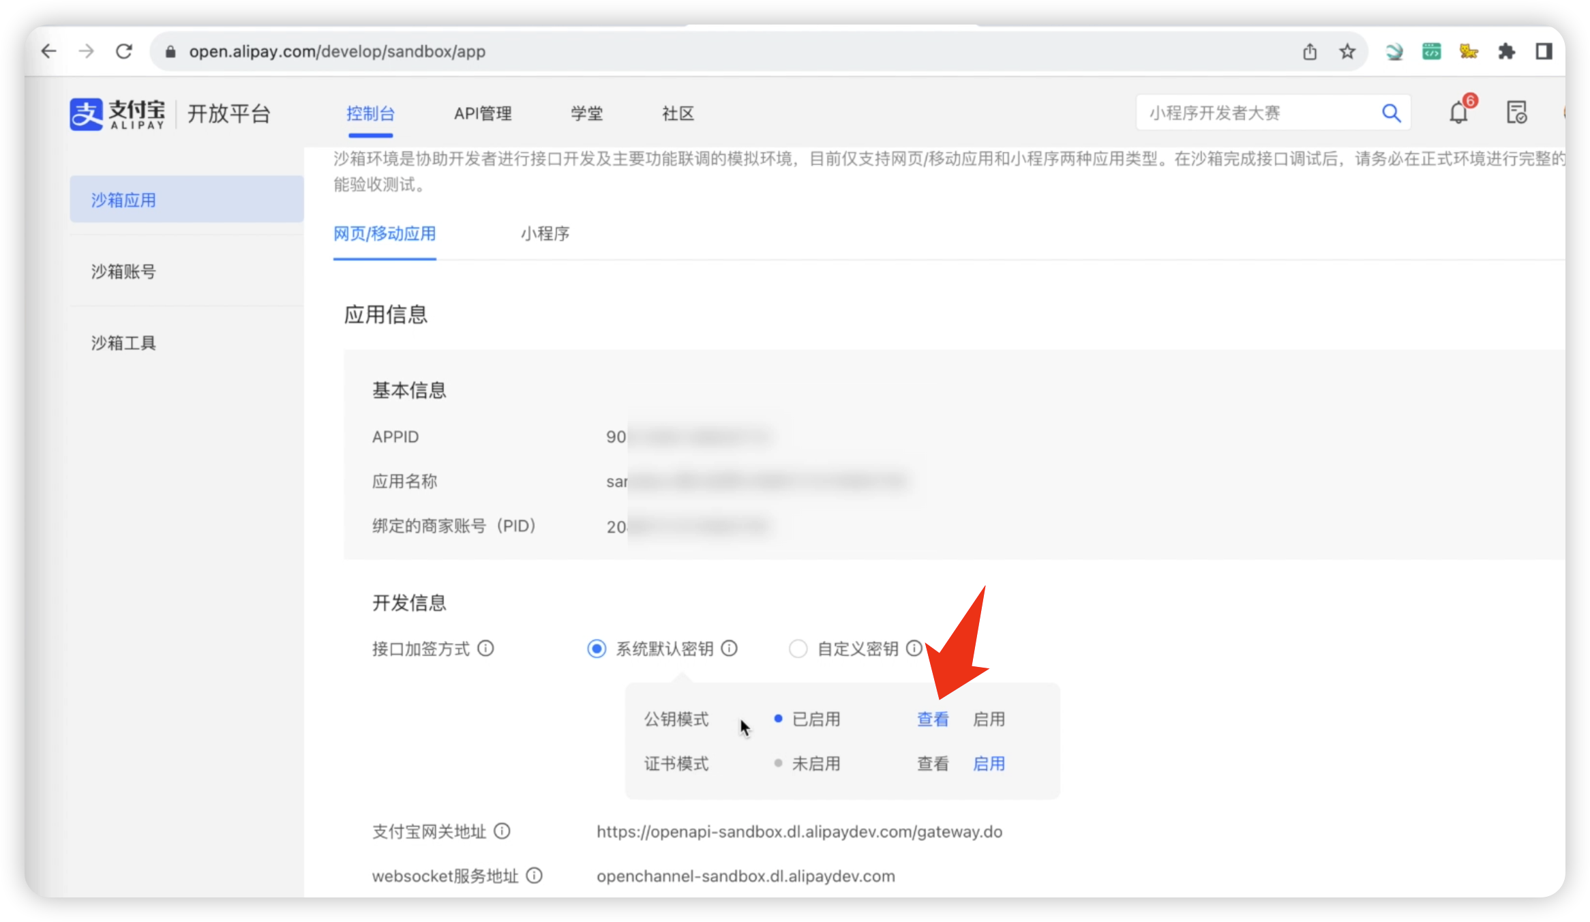Open the document icon beside the bell
This screenshot has width=1590, height=922.
[x=1517, y=113]
